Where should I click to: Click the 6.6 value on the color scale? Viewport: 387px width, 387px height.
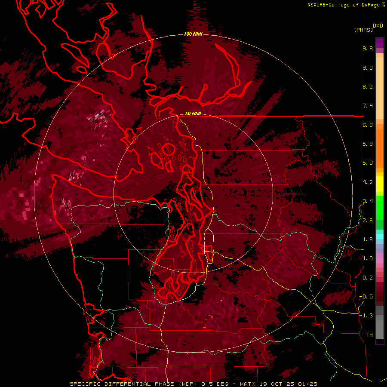pos(368,125)
